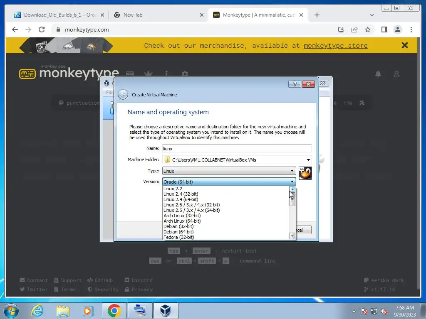The width and height of the screenshot is (426, 319).
Task: Open the monkeytype.store link
Action: 336,46
